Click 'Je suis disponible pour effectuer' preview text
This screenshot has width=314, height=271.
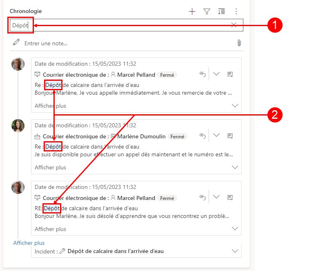coord(134,155)
